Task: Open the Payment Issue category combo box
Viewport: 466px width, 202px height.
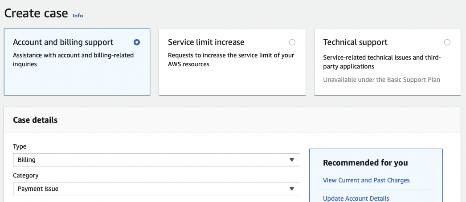Action: coord(151,189)
